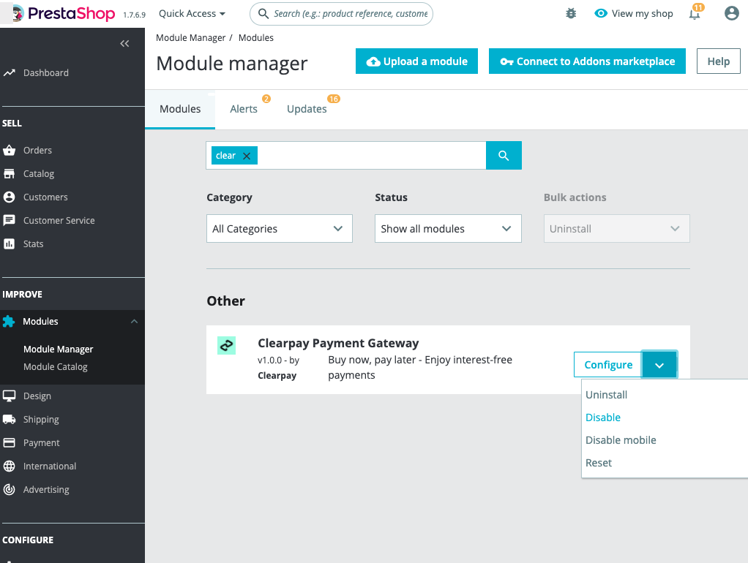Open Design in the sidebar
Viewport: 748px width, 563px height.
tap(37, 396)
